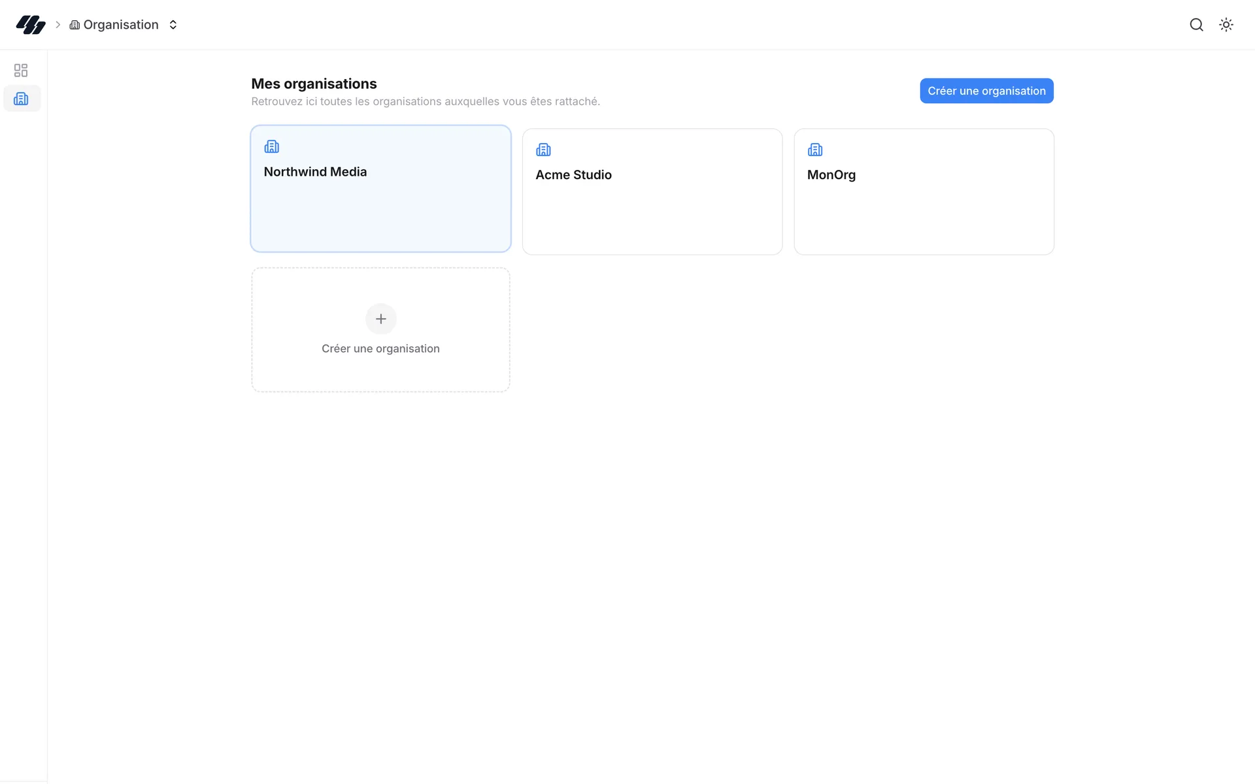Open the search icon in header
The height and width of the screenshot is (784, 1255).
click(1196, 25)
